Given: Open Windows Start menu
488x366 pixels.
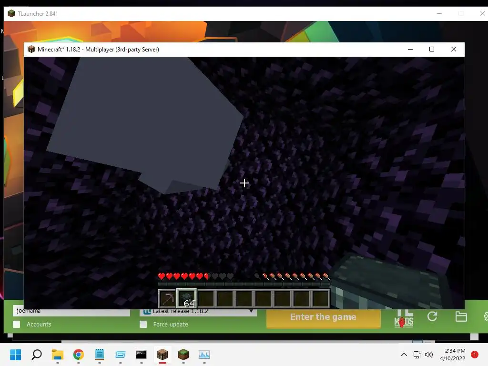Looking at the screenshot, I should point(16,355).
